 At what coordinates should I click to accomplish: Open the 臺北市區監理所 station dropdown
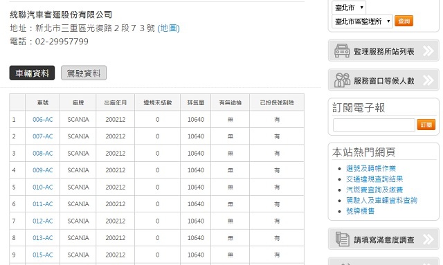point(362,21)
